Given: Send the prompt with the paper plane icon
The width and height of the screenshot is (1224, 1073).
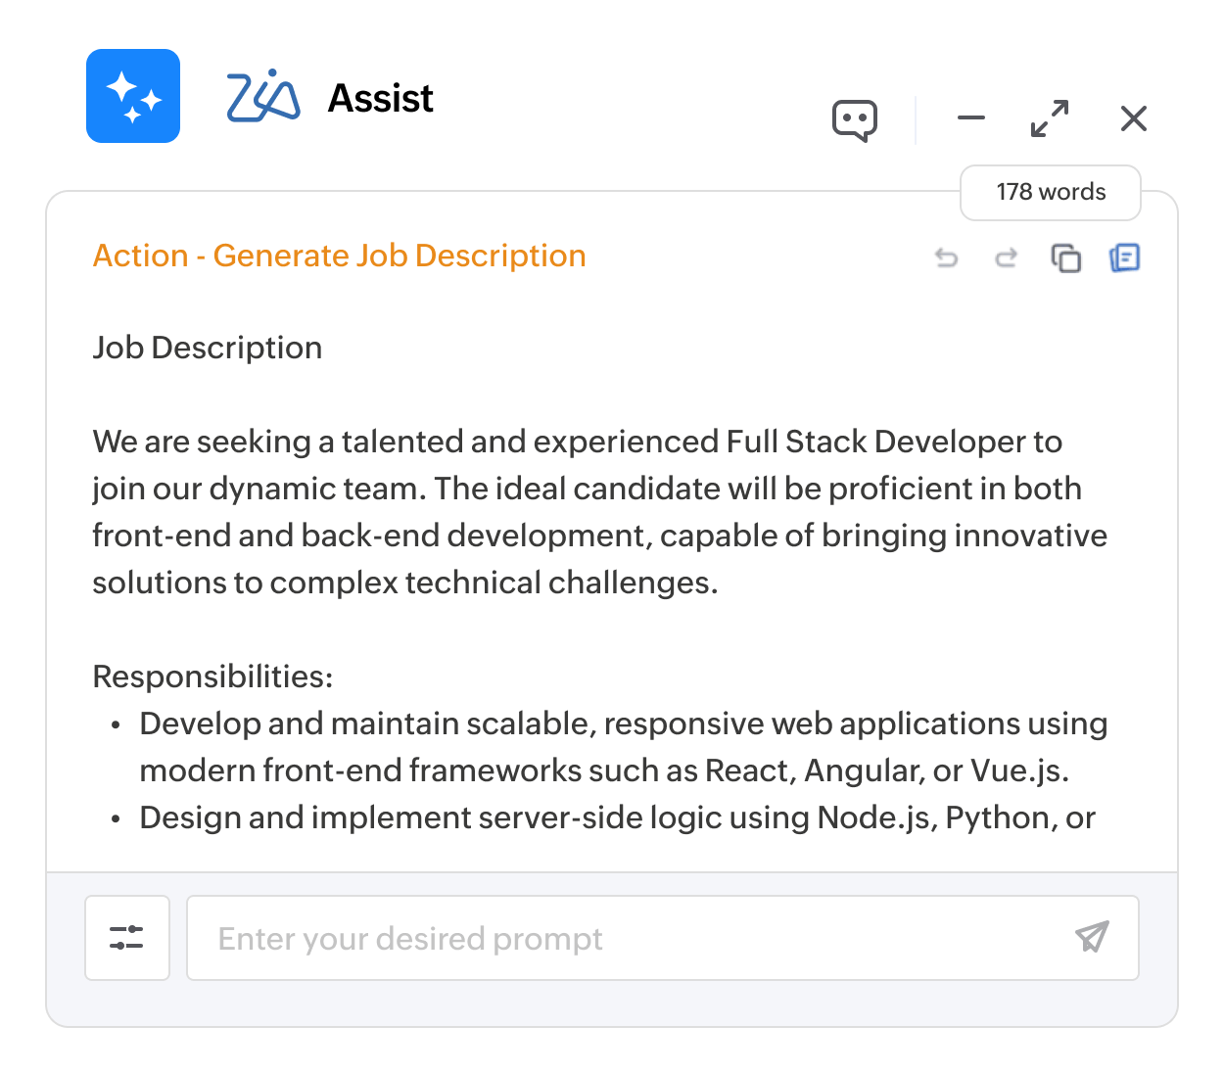Looking at the screenshot, I should (x=1092, y=937).
